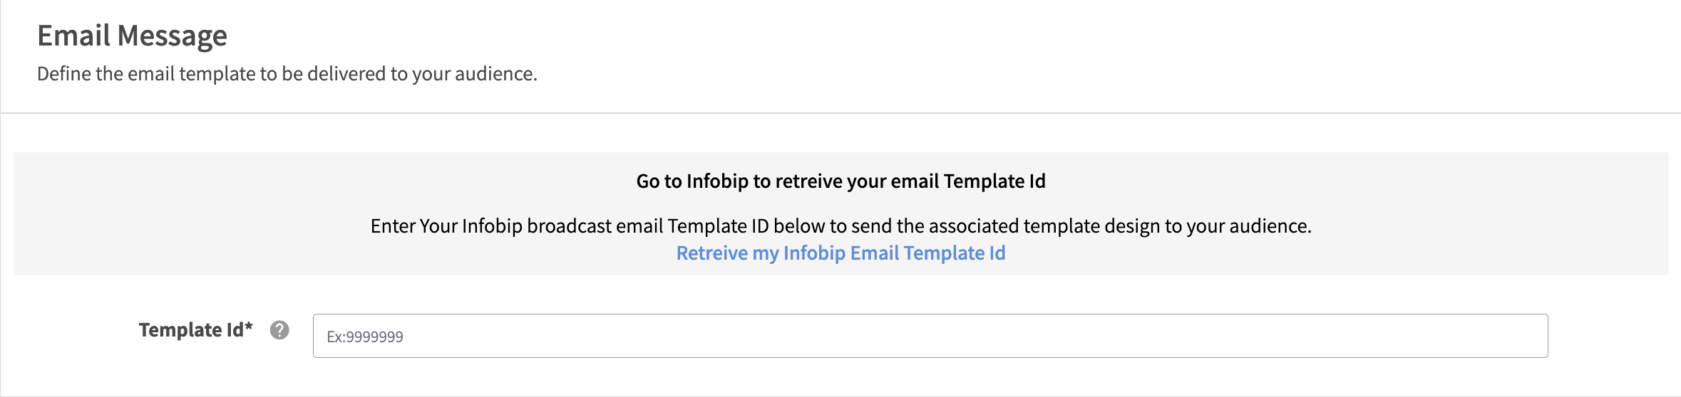Open the Retreive my Infobip Email Template Id link

click(840, 253)
